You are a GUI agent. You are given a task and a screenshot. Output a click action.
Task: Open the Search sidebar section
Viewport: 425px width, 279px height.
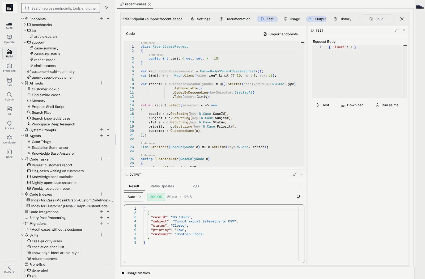(9, 96)
